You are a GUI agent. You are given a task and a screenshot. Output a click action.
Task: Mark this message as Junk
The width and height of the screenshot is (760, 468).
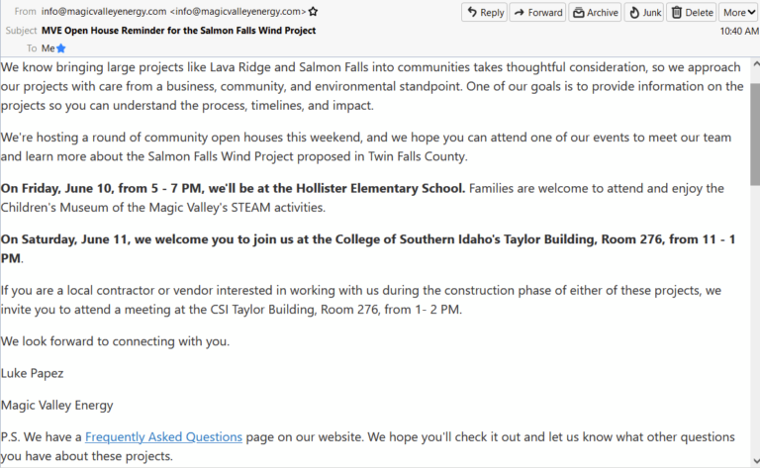tap(646, 13)
